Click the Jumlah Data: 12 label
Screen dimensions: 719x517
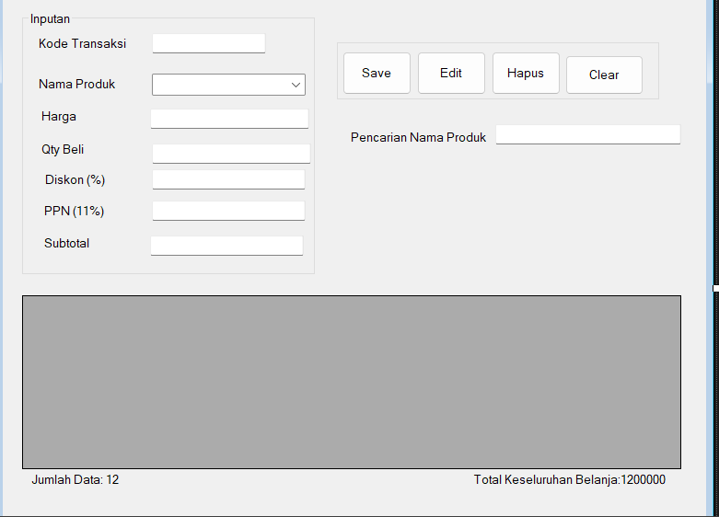[x=75, y=479]
